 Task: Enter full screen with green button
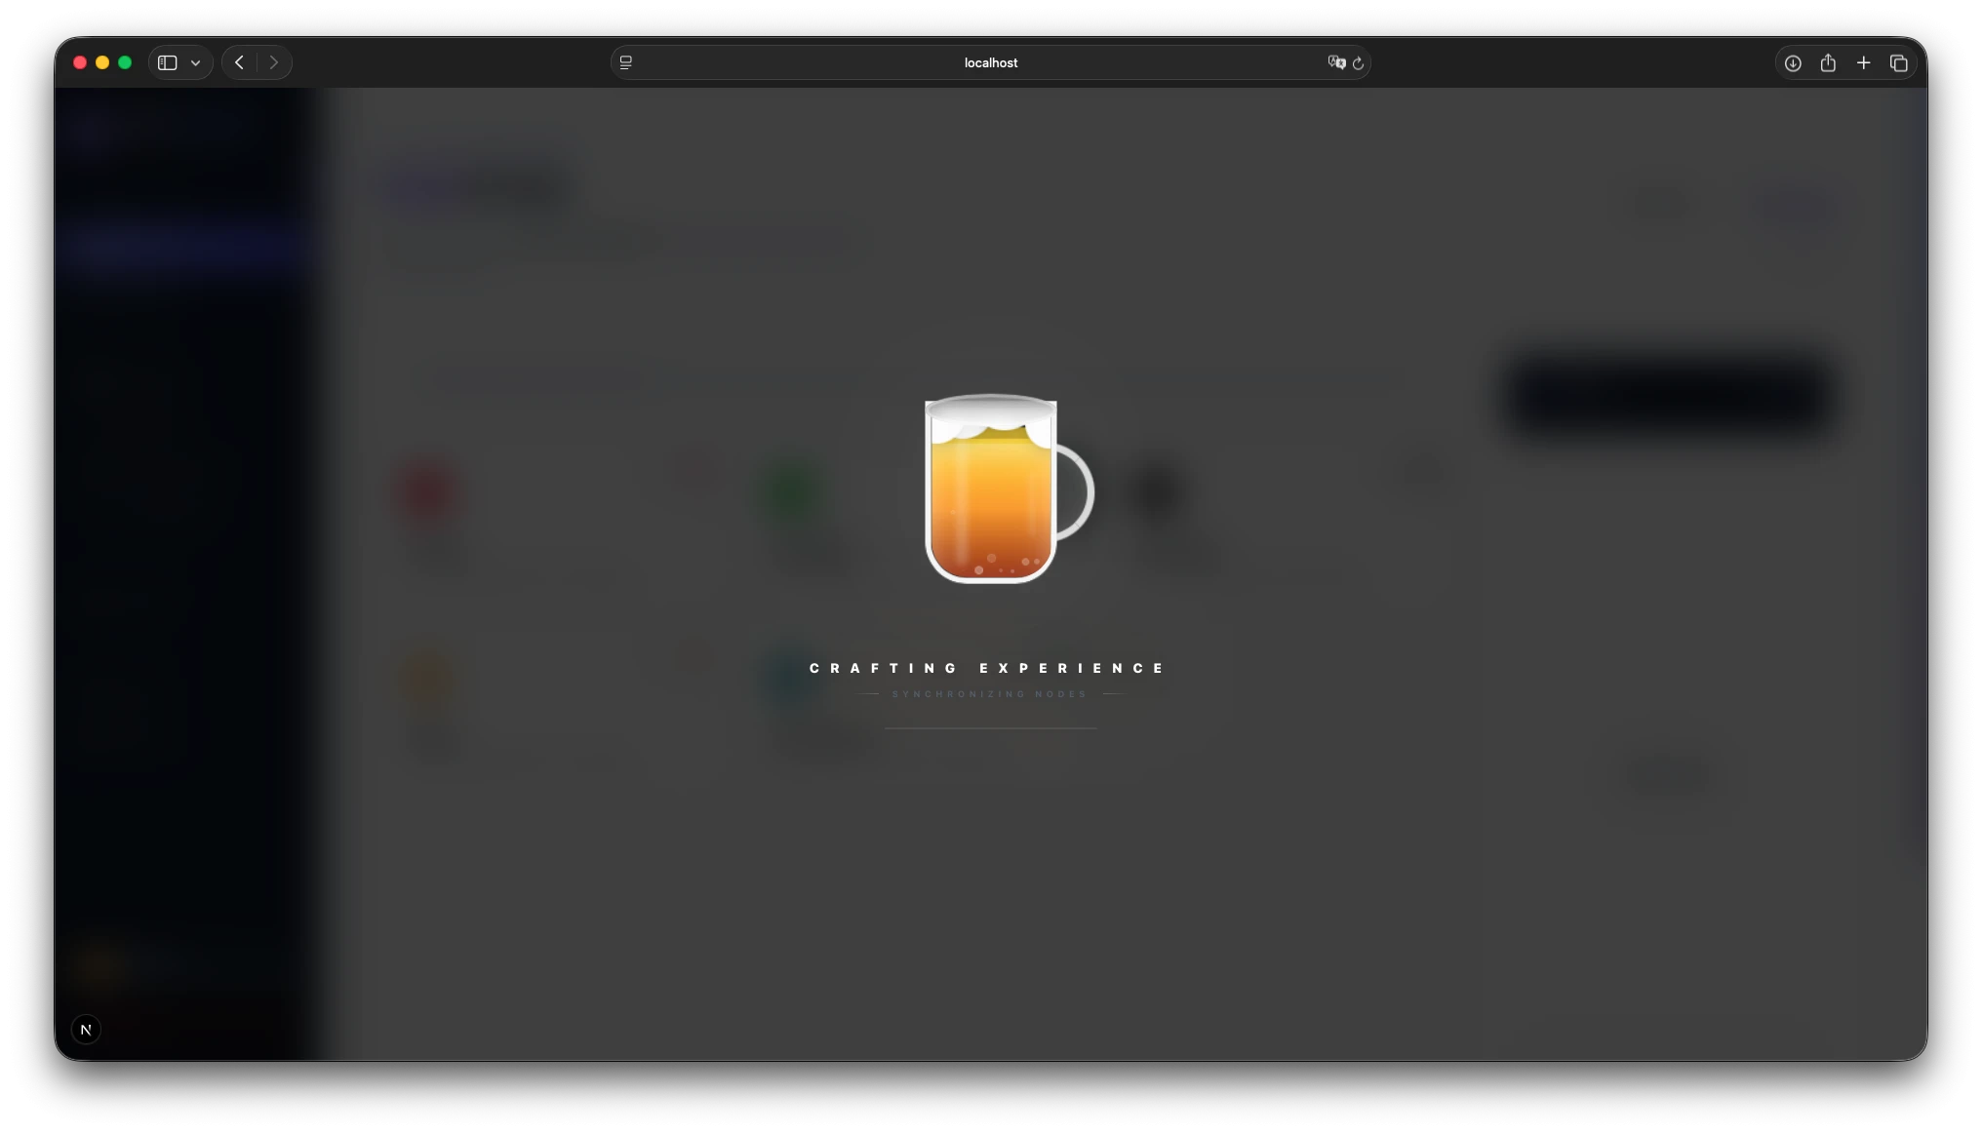pyautogui.click(x=125, y=62)
